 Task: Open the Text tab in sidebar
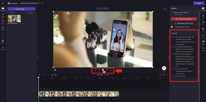[3, 35]
